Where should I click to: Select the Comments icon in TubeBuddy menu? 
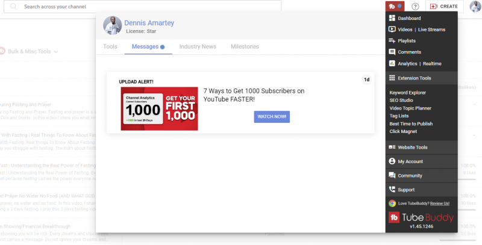point(392,52)
